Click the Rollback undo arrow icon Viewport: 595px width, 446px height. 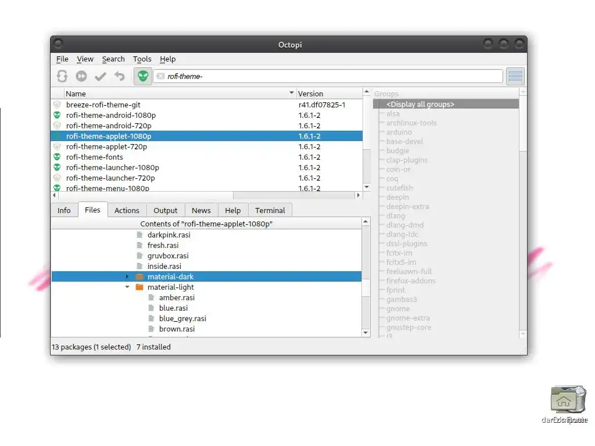click(120, 76)
